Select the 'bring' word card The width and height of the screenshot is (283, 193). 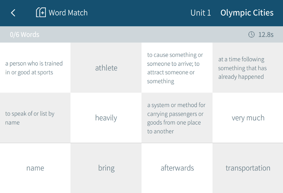pos(106,168)
